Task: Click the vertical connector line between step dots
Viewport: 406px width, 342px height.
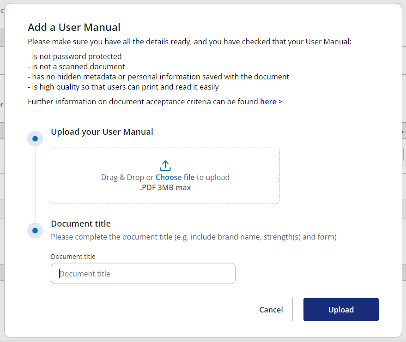Action: coord(35,185)
